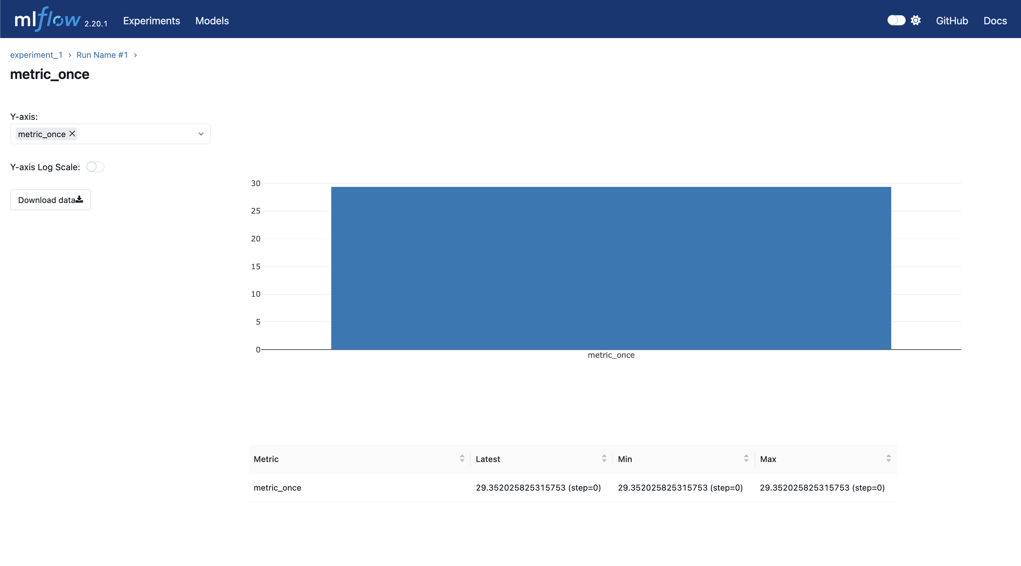
Task: Click the Latest value 29.352025825315753
Action: pyautogui.click(x=520, y=487)
